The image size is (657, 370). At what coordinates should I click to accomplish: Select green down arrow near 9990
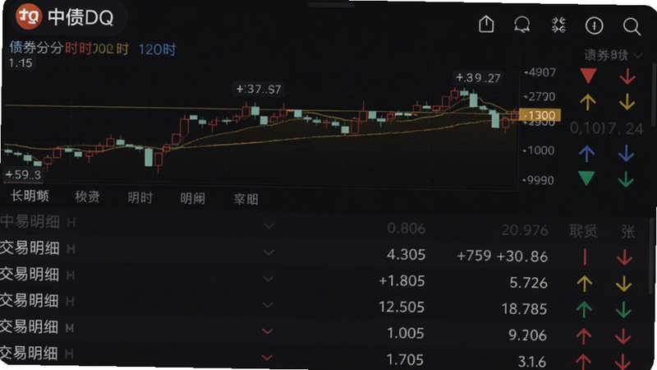pyautogui.click(x=626, y=179)
